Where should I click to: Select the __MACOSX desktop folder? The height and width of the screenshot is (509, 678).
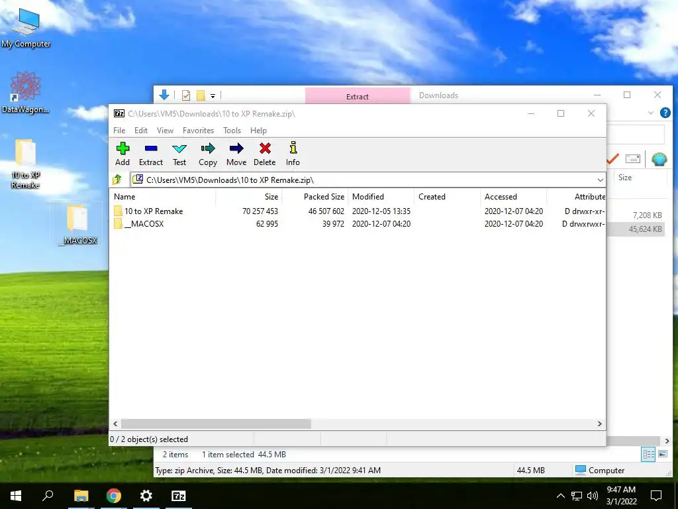(78, 225)
